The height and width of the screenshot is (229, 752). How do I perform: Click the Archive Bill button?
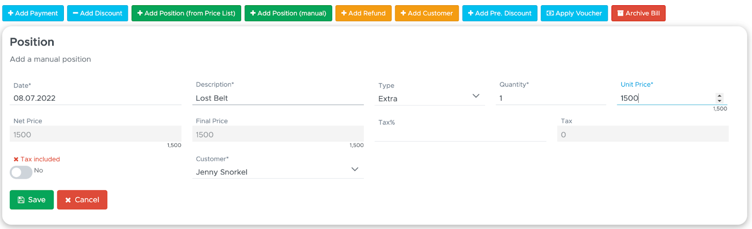point(638,13)
